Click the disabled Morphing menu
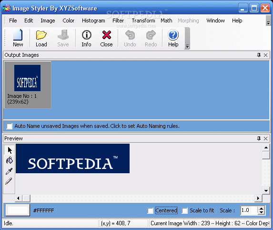Image resolution: width=273 pixels, height=230 pixels. click(x=188, y=21)
